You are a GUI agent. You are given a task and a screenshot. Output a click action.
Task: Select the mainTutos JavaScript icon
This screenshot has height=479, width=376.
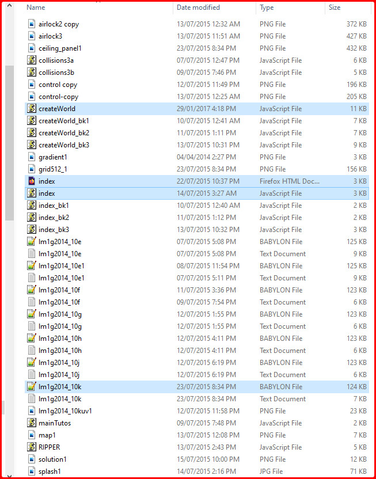(32, 423)
